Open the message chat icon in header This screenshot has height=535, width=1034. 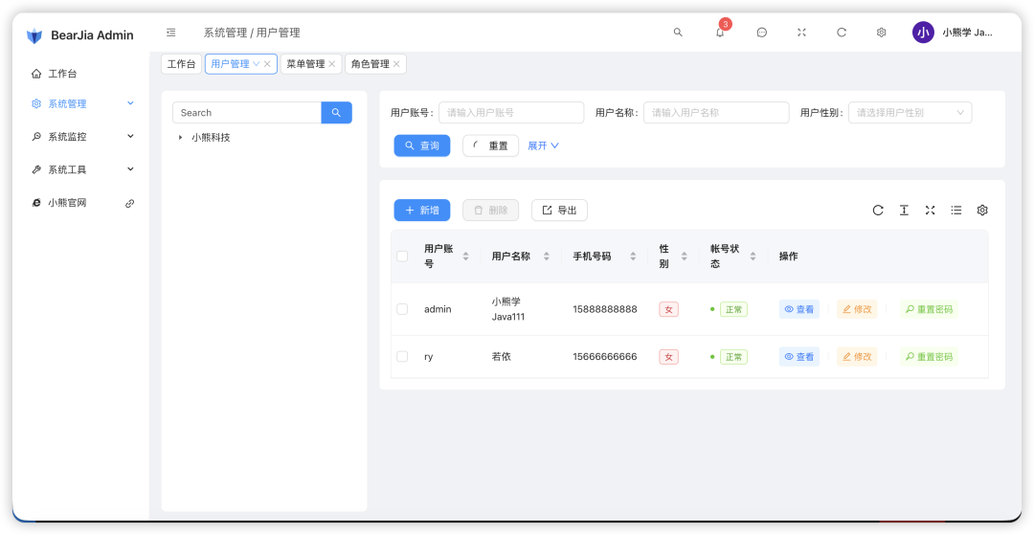761,33
